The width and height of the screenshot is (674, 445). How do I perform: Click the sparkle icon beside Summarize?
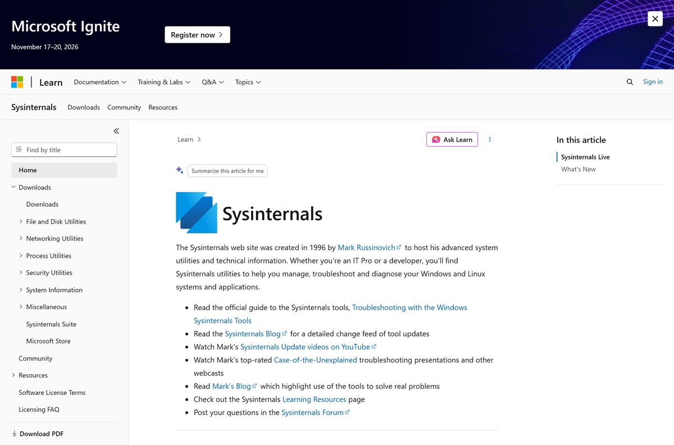tap(180, 170)
